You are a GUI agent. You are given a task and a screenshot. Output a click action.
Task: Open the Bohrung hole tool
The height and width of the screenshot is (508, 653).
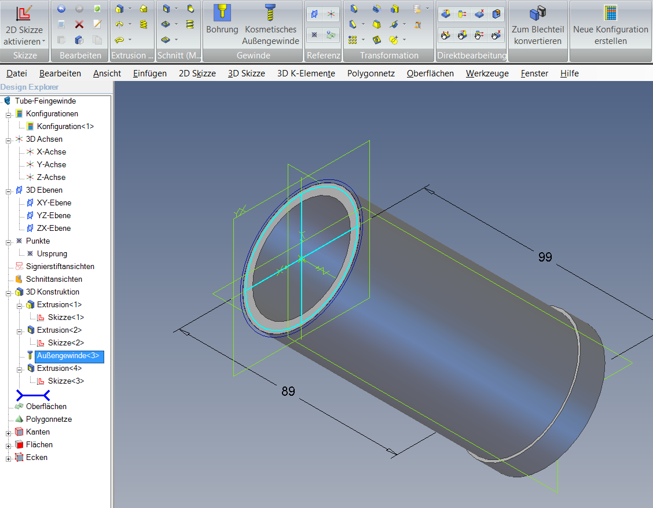[222, 20]
